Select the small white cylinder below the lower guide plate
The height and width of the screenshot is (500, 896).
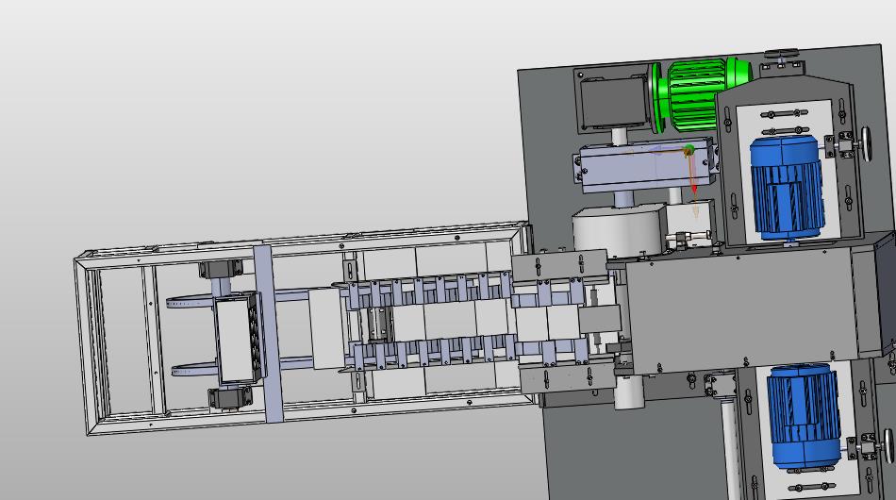tap(628, 392)
